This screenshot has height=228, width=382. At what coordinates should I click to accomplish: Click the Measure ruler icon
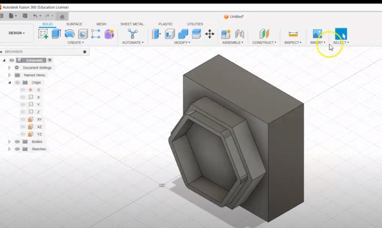point(293,34)
